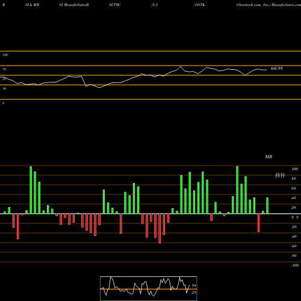Viewport: 301px width, 301px height.
Task: Click the MR axis label "40"
Action: (294, 198)
